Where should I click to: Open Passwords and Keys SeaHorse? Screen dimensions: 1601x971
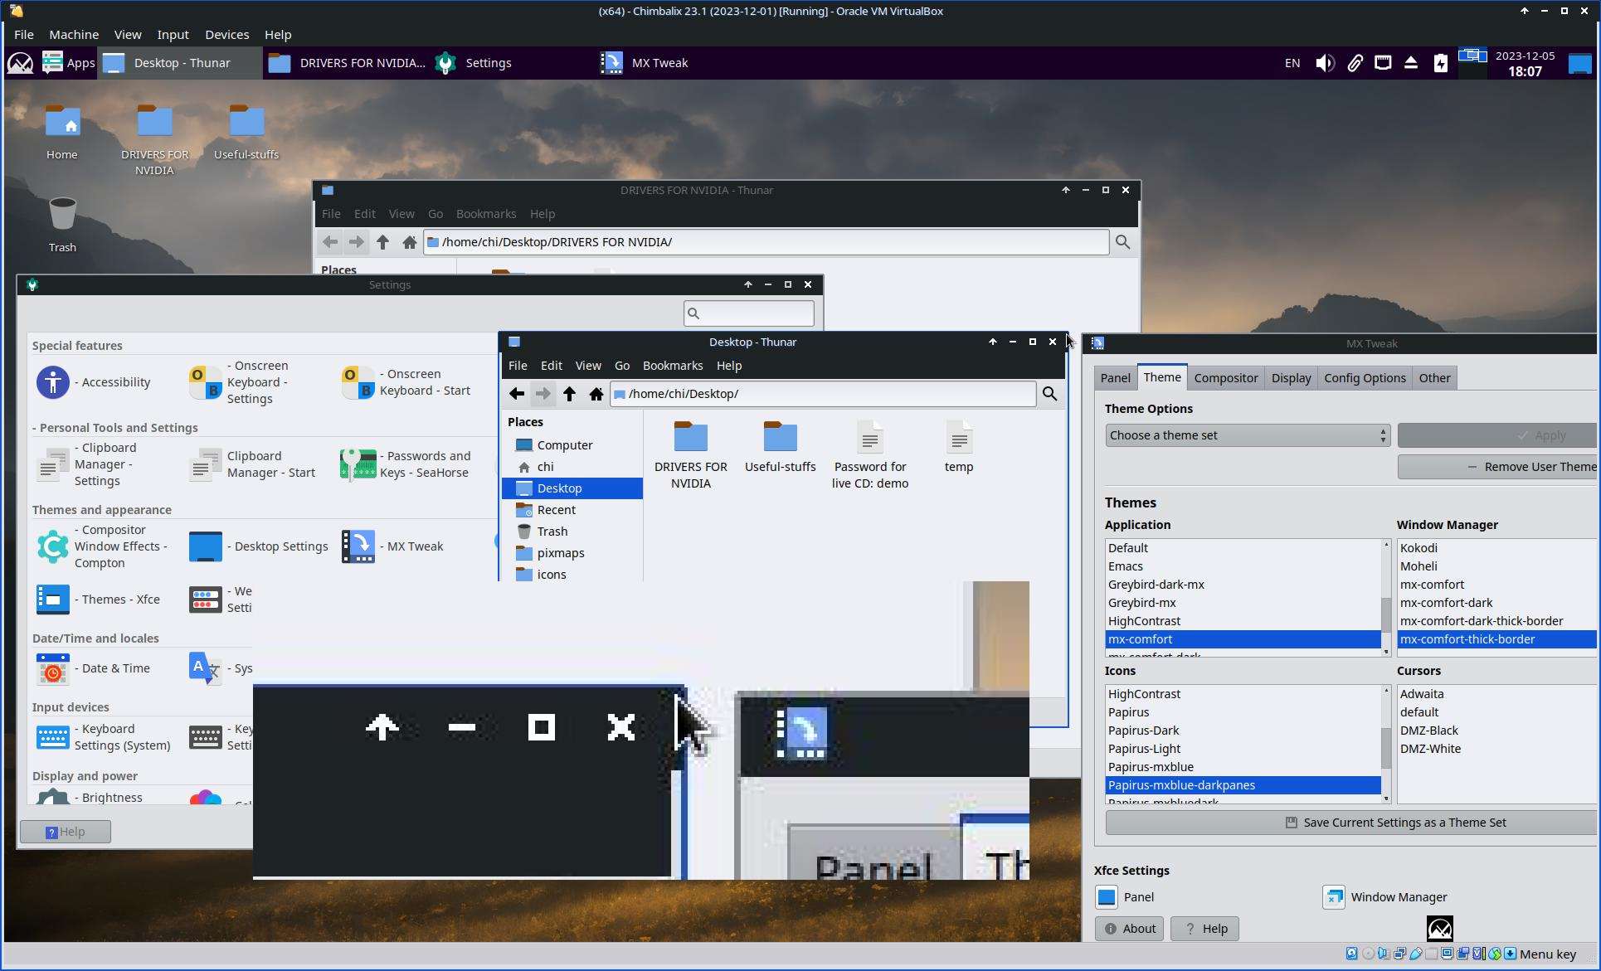(358, 464)
